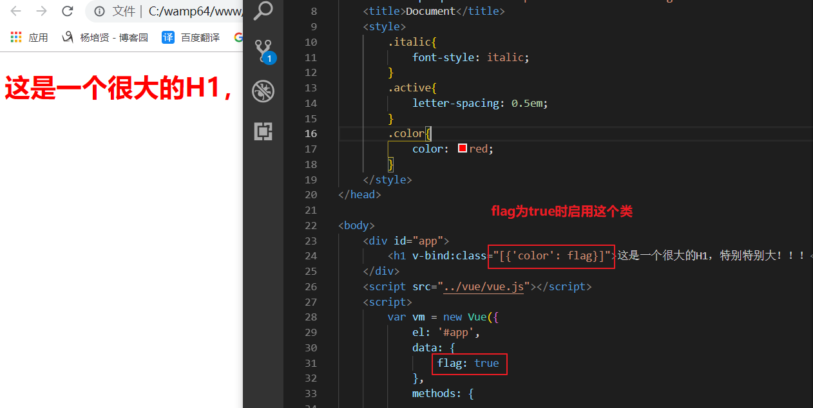Click the red H1 heading in browser
Screen dimensions: 813x408
(x=119, y=89)
